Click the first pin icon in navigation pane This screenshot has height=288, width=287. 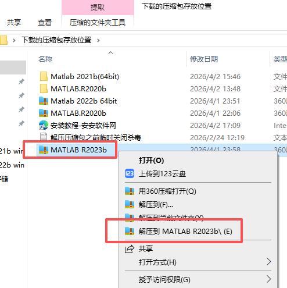(21, 81)
